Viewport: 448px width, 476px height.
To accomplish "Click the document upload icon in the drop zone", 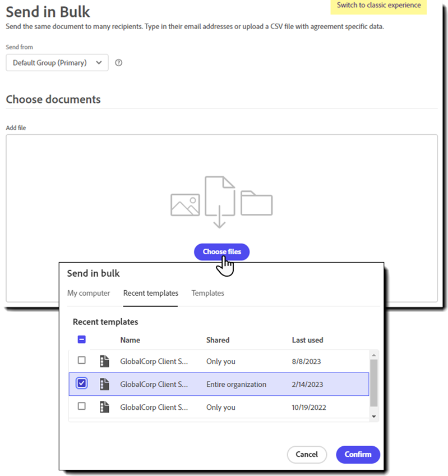I will tap(221, 196).
